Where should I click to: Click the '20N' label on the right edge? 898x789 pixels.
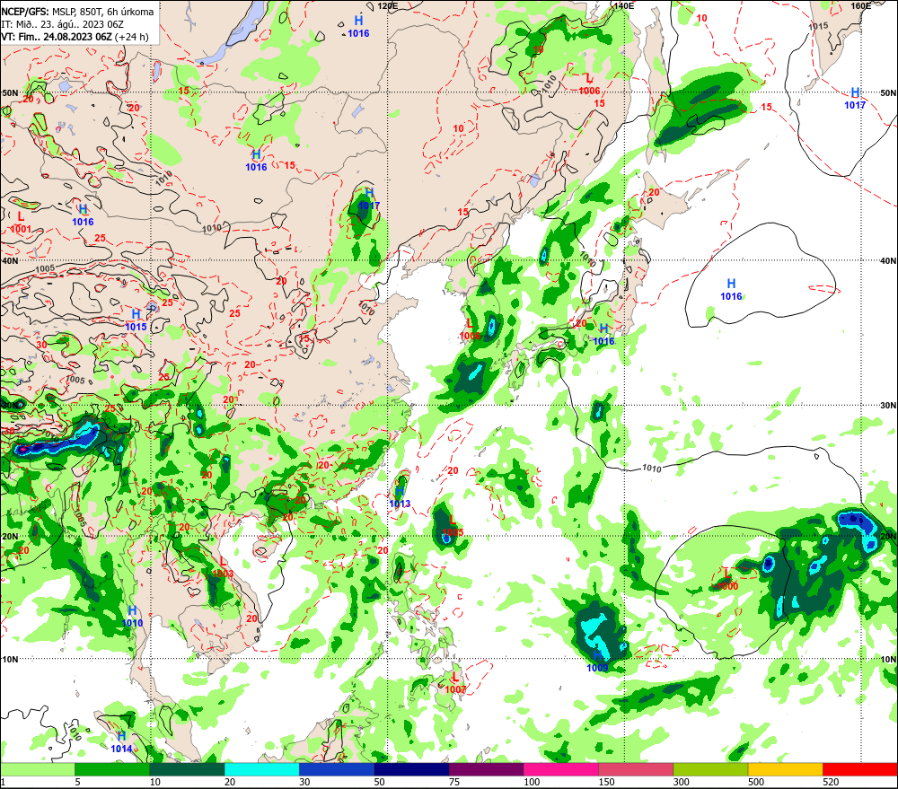[x=888, y=537]
